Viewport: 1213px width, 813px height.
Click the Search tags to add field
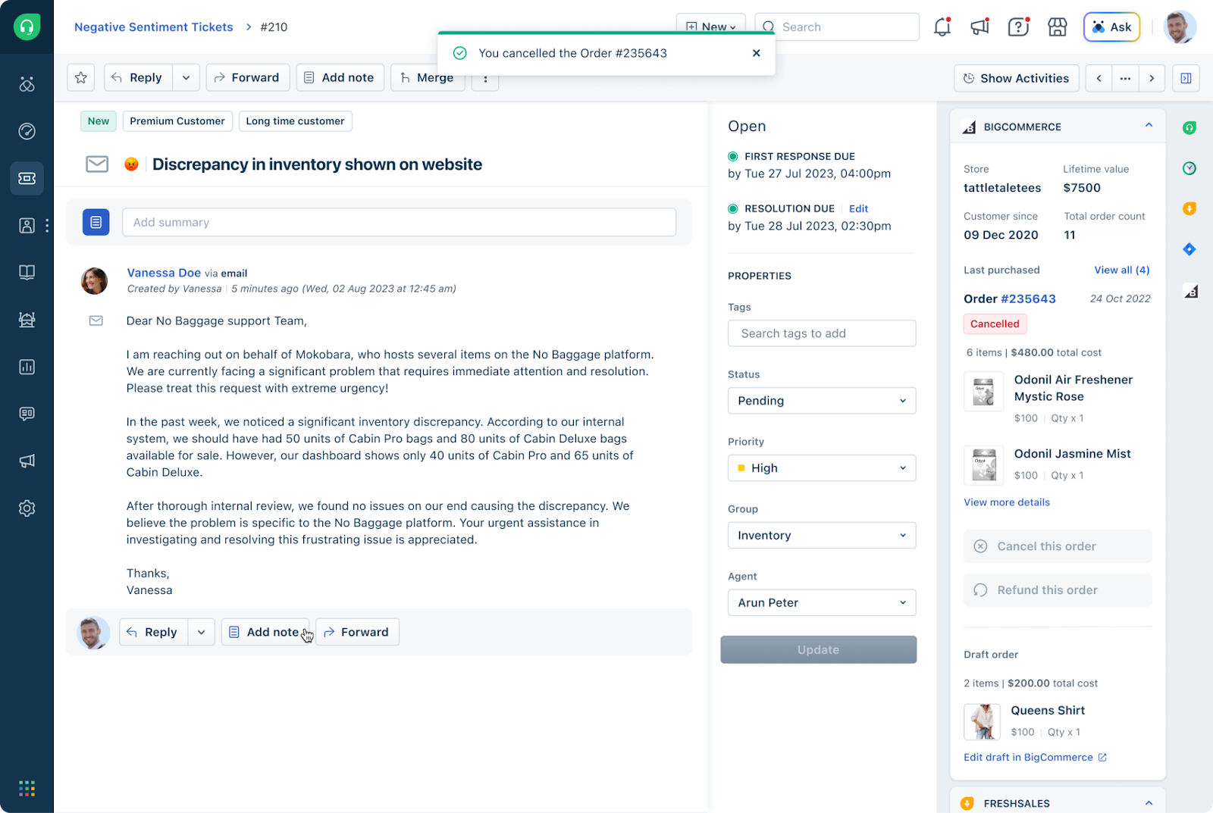point(822,333)
